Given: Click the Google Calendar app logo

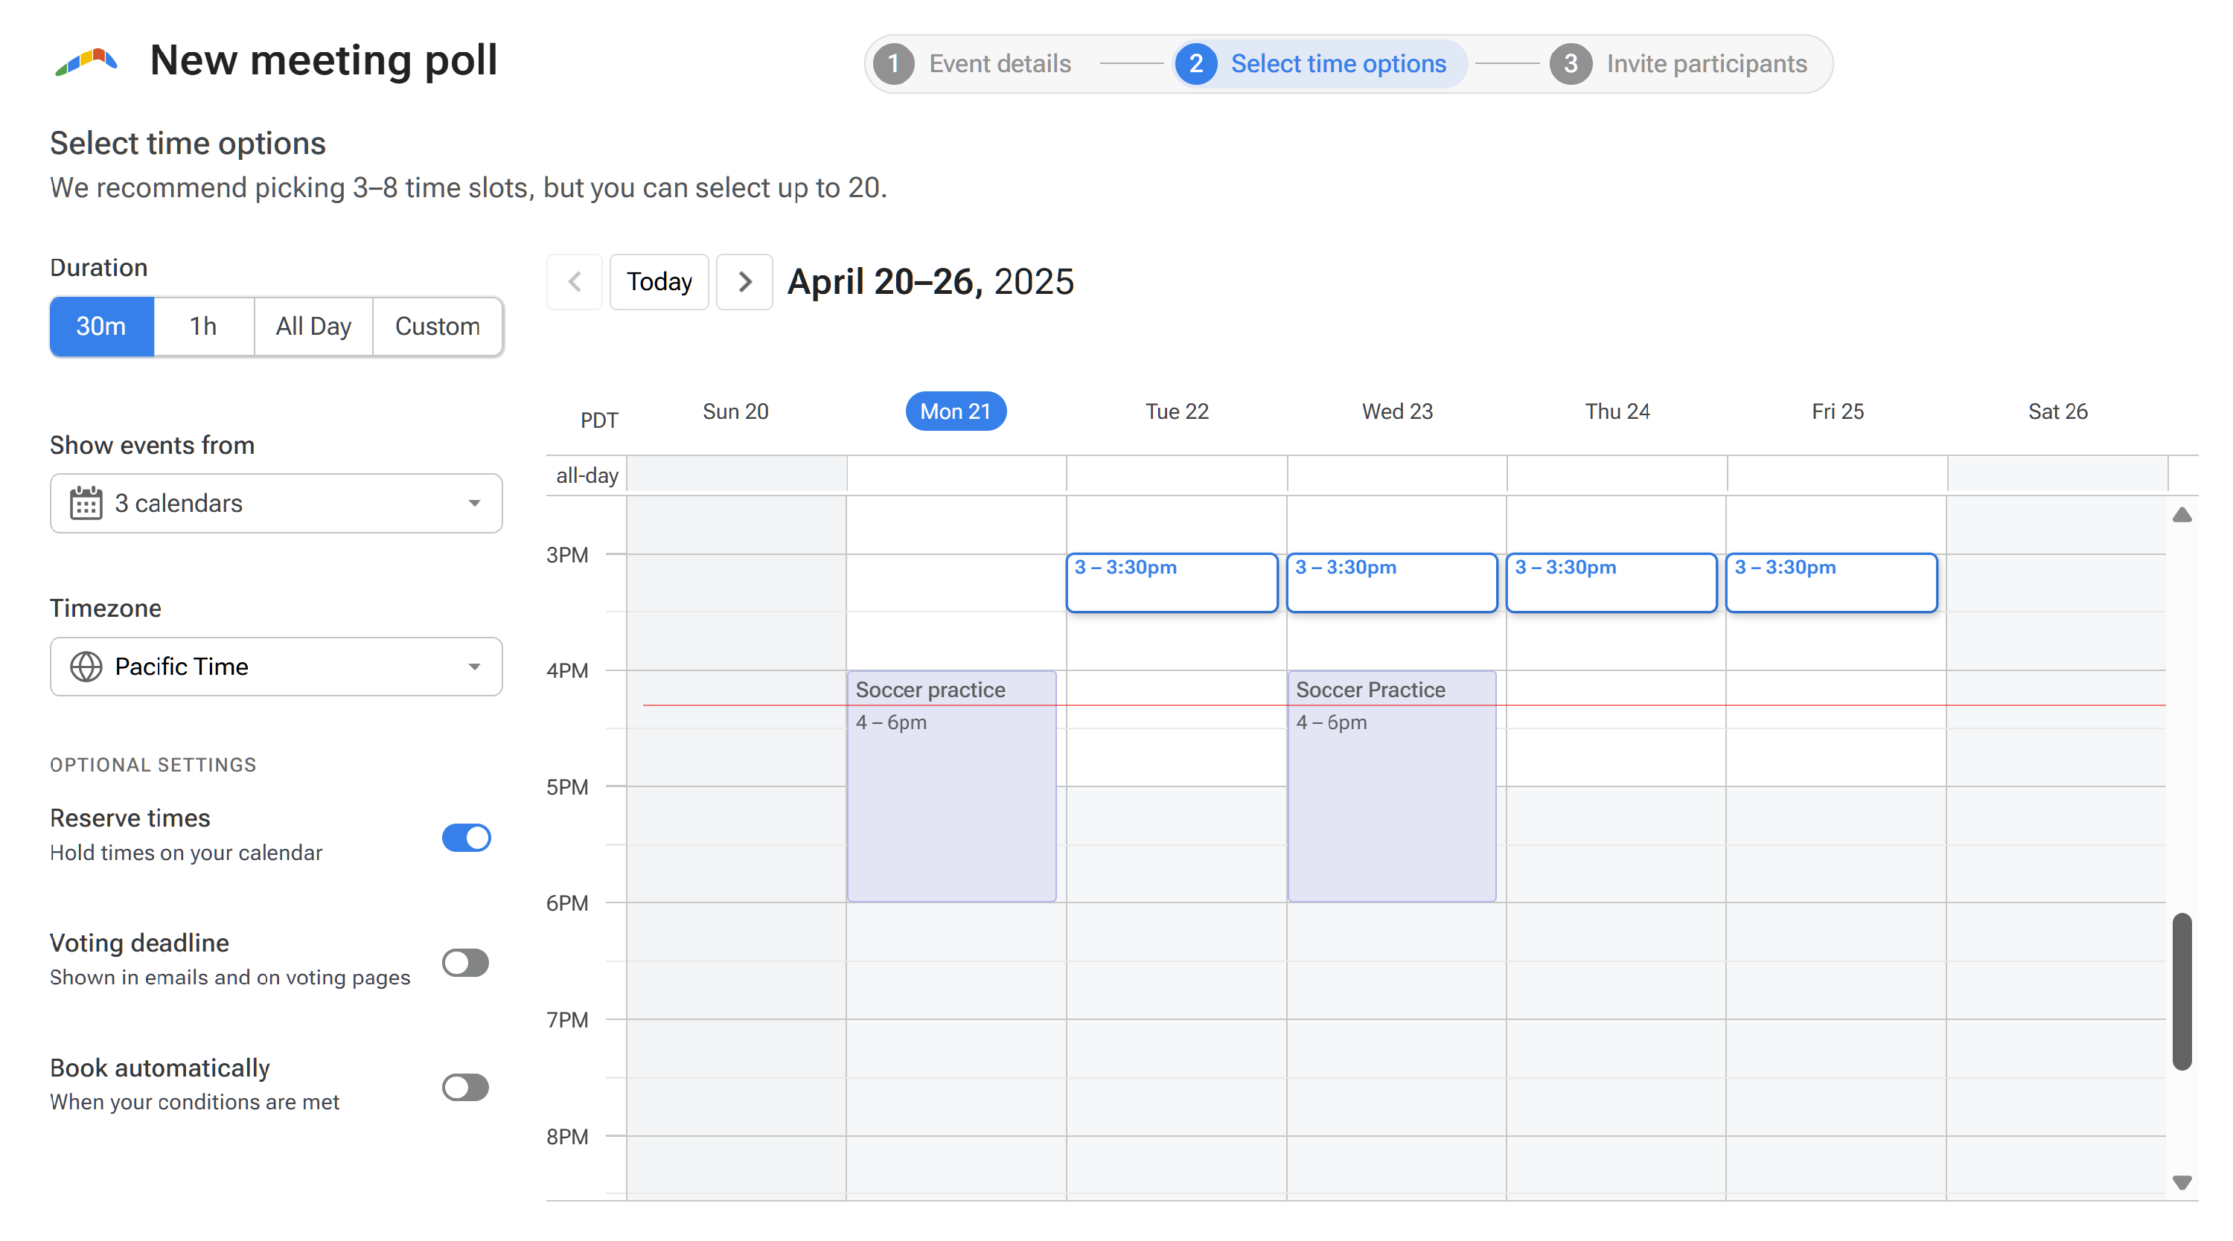Looking at the screenshot, I should click(86, 62).
